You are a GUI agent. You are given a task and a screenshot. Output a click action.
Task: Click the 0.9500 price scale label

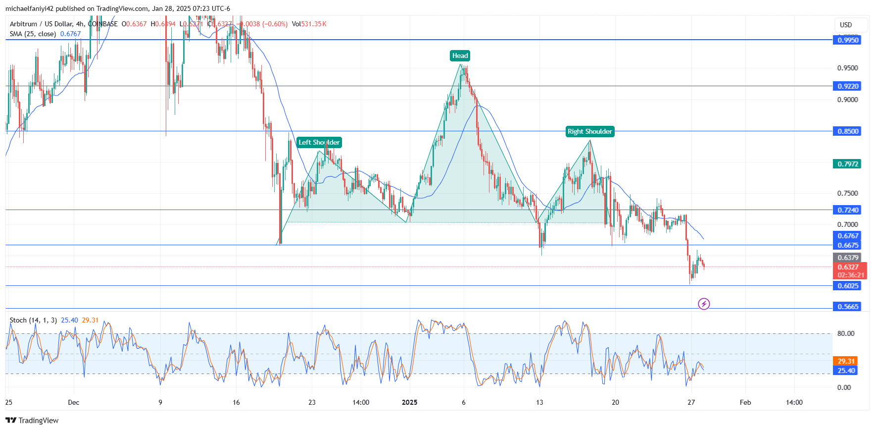[848, 68]
